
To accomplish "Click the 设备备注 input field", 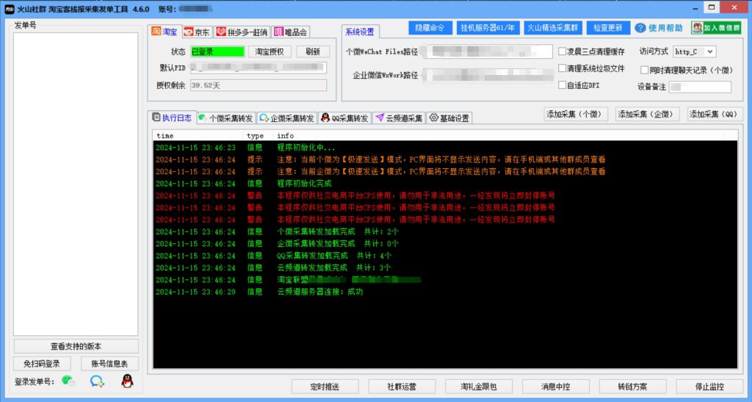I will coord(700,87).
